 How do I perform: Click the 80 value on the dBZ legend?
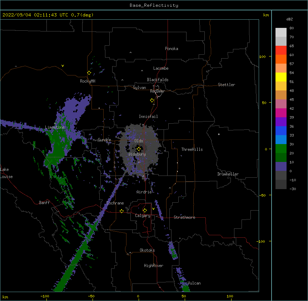[x=292, y=28]
